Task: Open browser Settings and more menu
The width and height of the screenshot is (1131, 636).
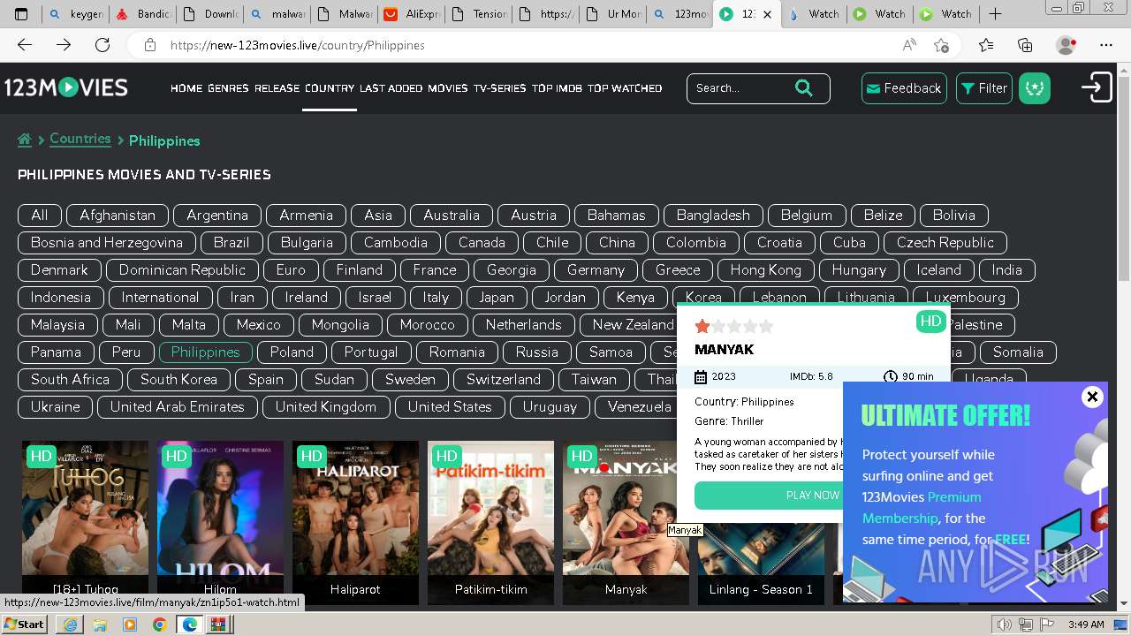Action: point(1106,45)
